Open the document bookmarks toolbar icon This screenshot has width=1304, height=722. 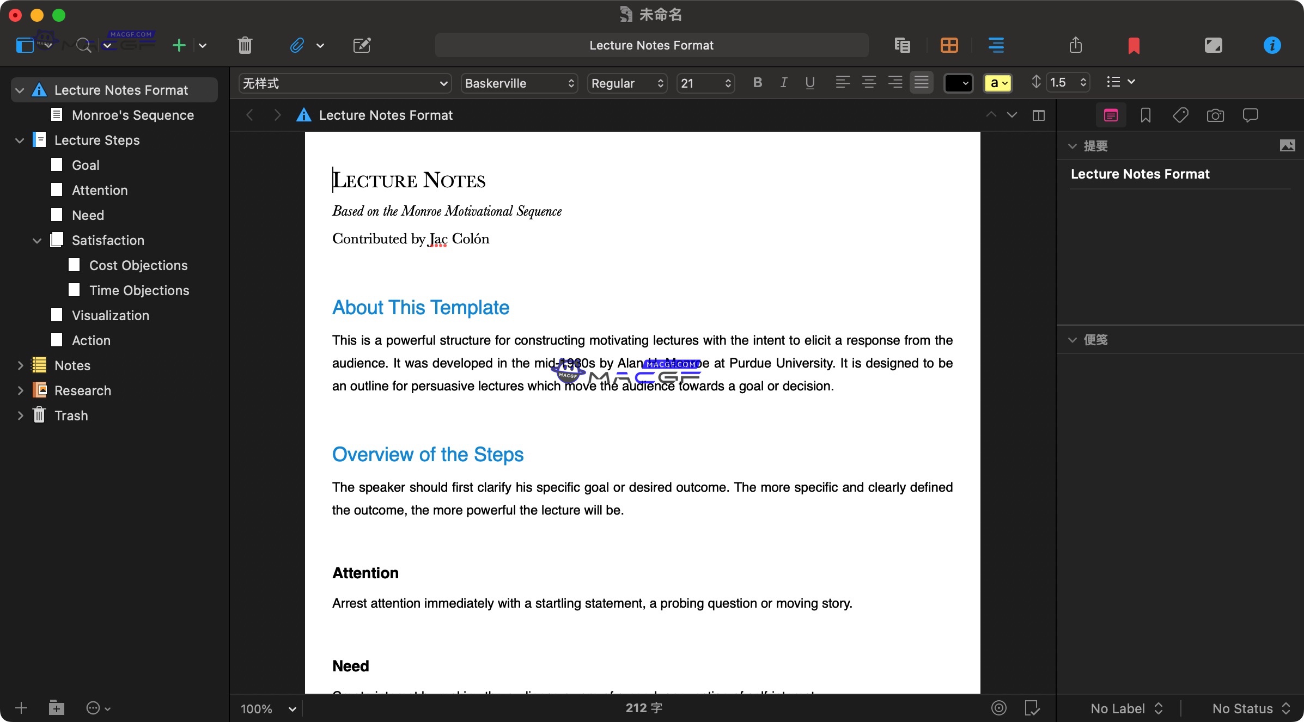(x=1135, y=46)
